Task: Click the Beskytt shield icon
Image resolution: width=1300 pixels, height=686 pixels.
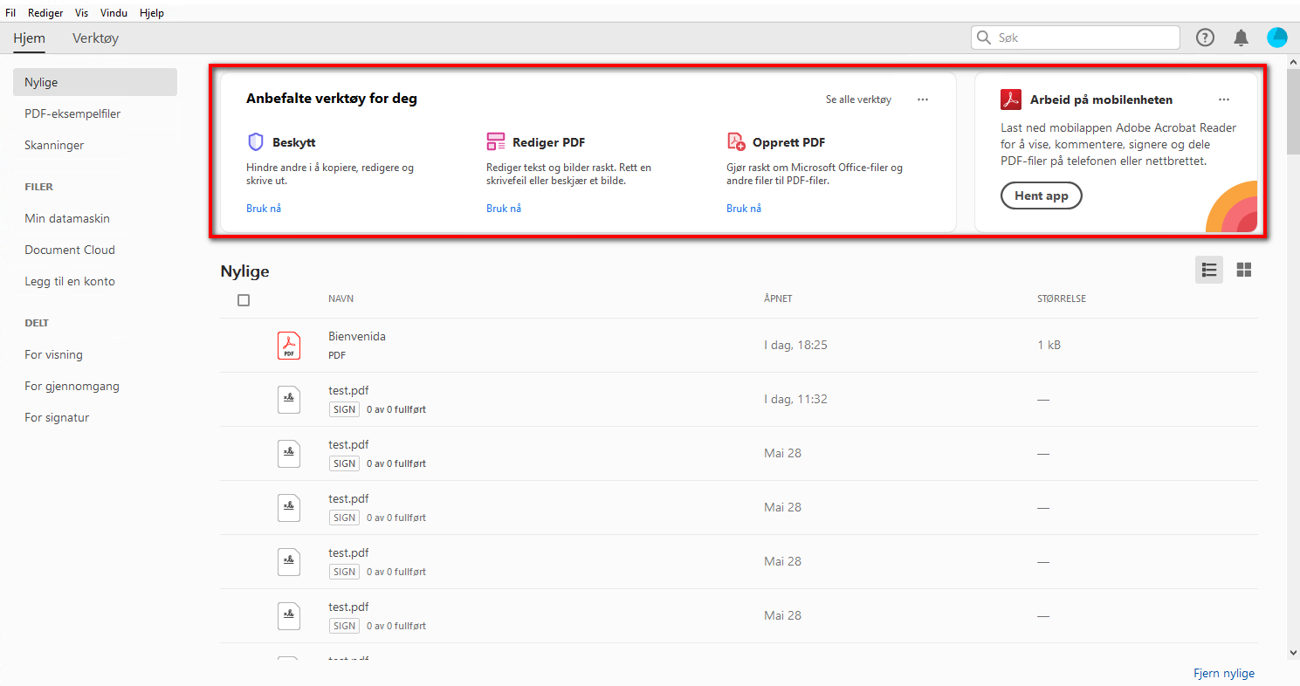Action: 256,142
